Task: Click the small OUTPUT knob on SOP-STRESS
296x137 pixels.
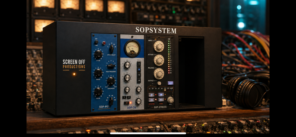Action: click(159, 83)
